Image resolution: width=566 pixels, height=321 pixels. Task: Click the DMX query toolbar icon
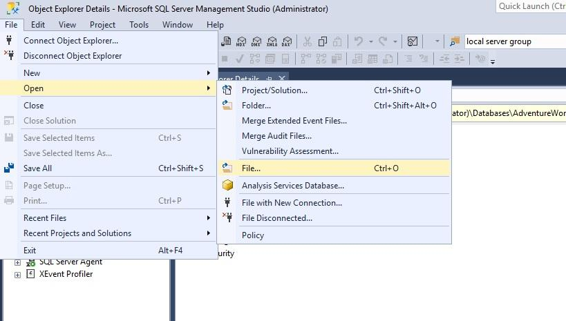(256, 41)
